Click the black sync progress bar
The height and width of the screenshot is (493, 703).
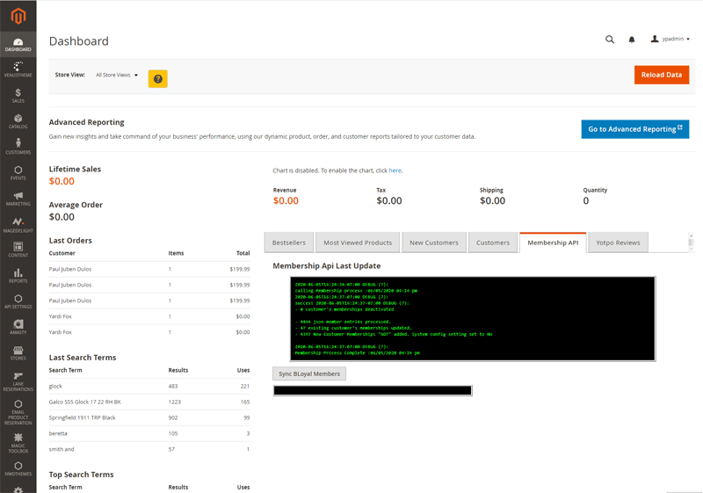pos(373,390)
